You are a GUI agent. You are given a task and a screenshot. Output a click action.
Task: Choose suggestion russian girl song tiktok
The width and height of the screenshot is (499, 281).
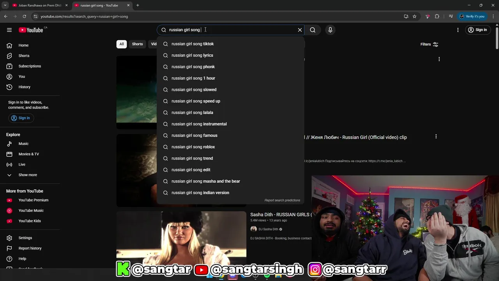click(x=230, y=44)
